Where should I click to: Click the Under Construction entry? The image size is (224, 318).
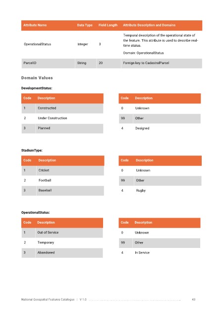click(53, 118)
